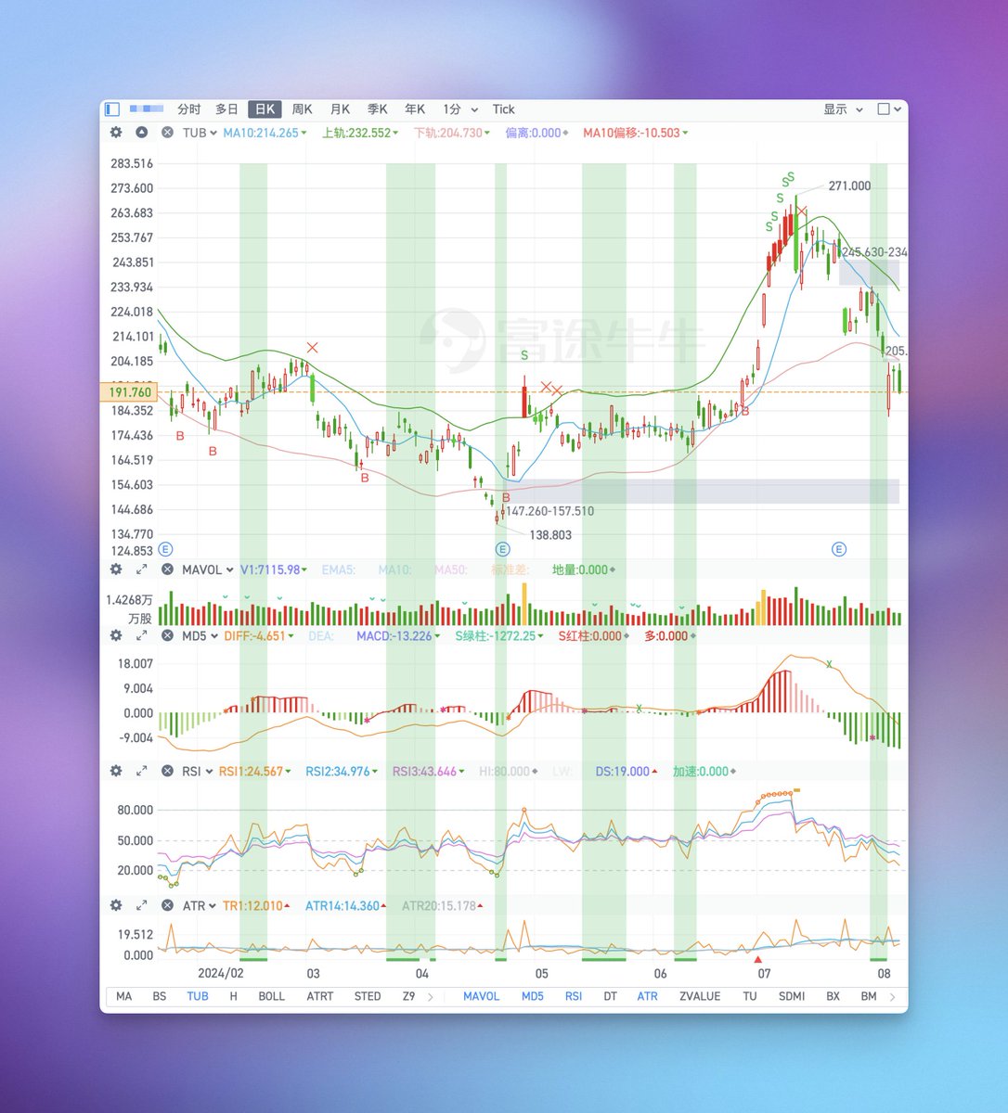Viewport: 1008px width, 1113px height.
Task: Open the 显示 dropdown at top right
Action: tap(840, 109)
